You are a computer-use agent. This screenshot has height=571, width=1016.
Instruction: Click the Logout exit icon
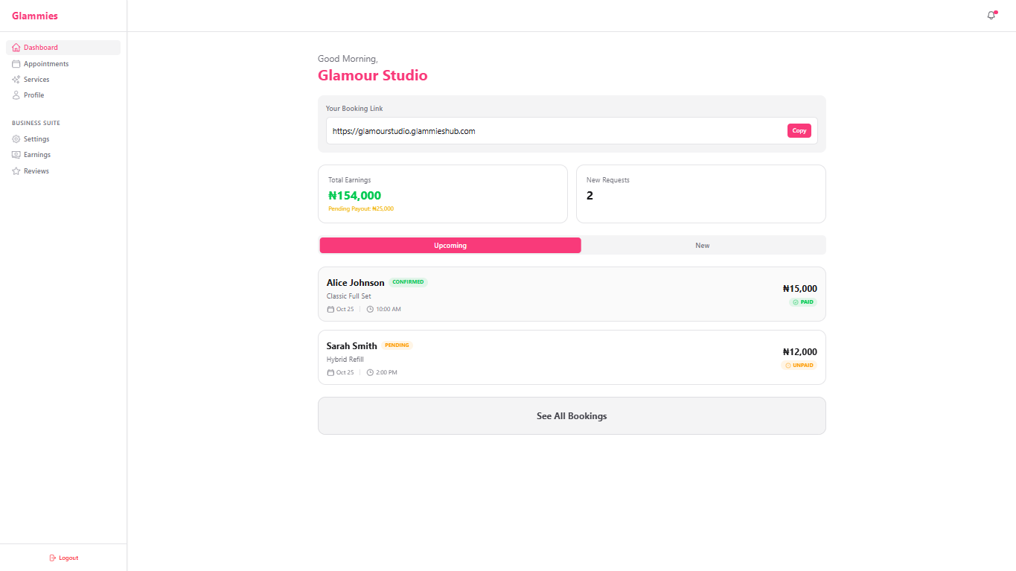pos(53,558)
